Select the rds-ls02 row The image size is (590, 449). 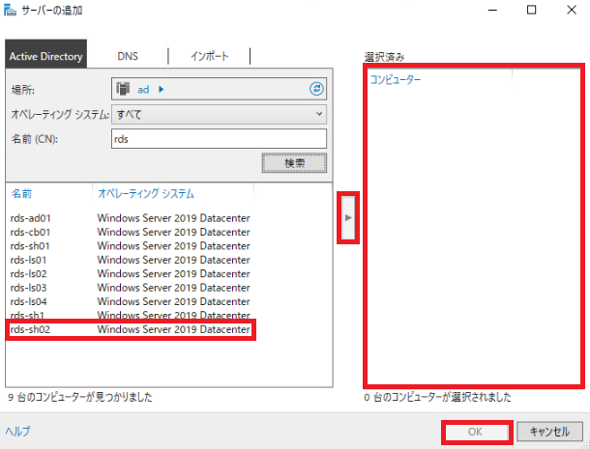131,274
